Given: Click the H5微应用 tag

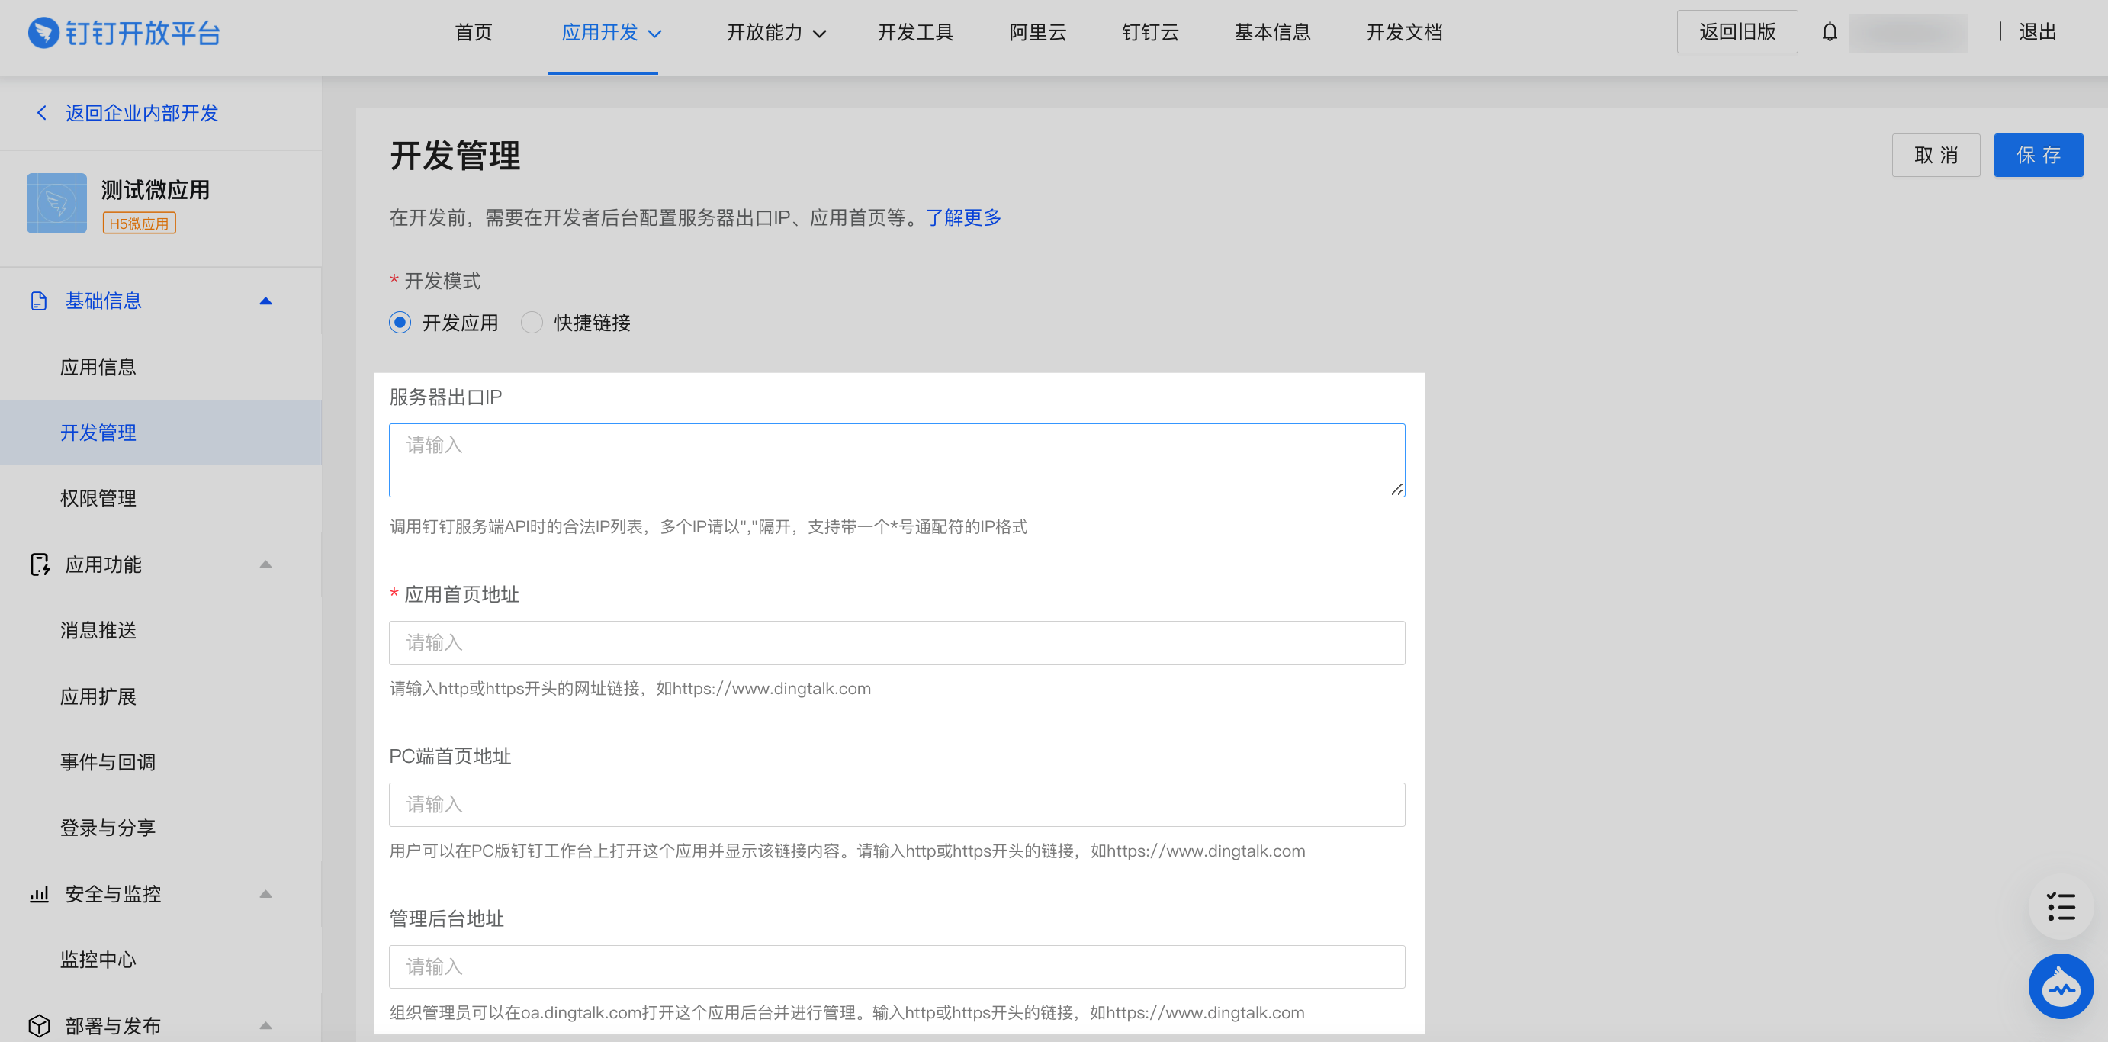Looking at the screenshot, I should click(x=139, y=224).
